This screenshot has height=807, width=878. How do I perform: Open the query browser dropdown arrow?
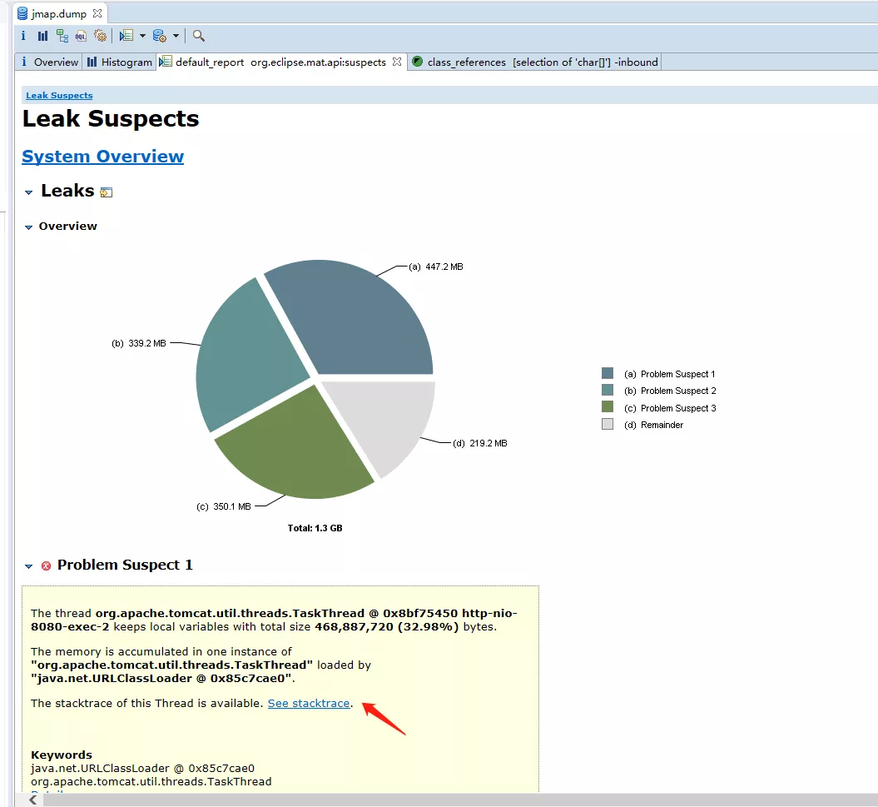tap(176, 36)
